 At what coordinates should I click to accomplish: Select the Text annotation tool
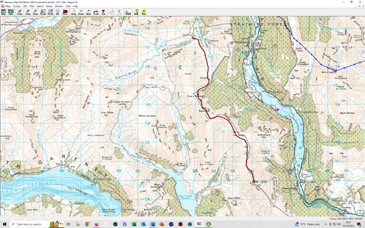pyautogui.click(x=103, y=12)
